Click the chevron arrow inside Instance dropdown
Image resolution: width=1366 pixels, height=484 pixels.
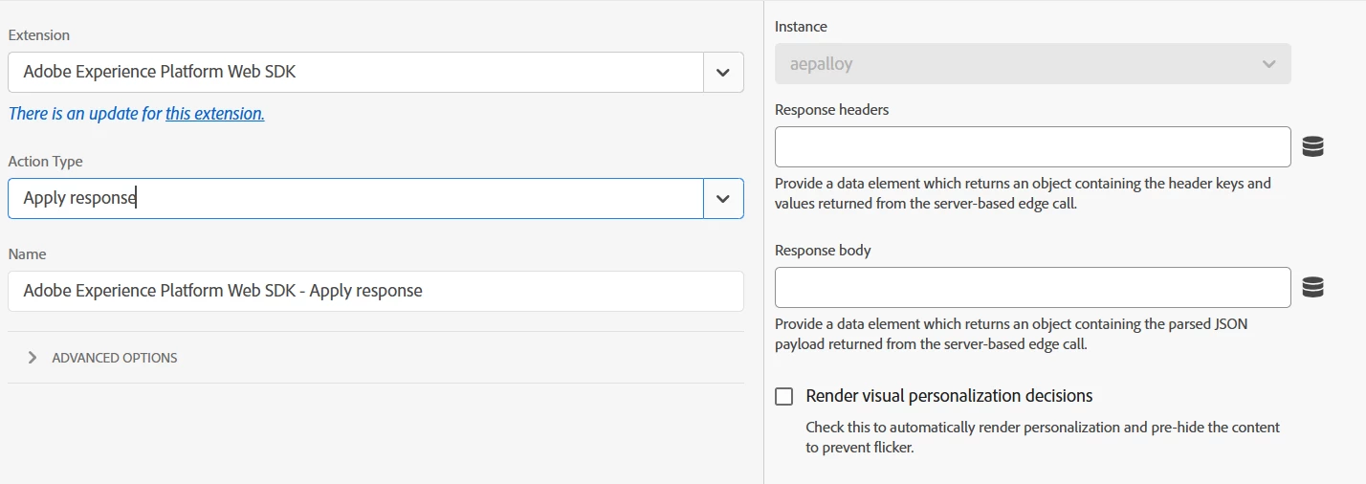pyautogui.click(x=1268, y=64)
